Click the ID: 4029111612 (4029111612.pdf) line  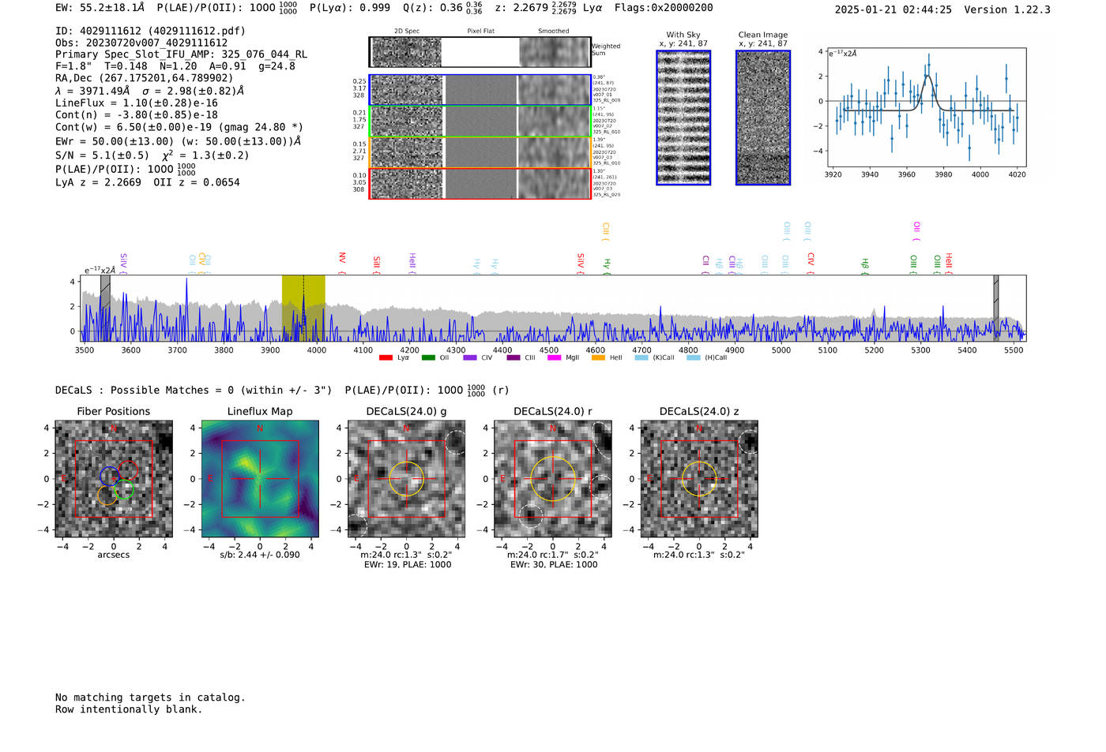click(x=150, y=31)
